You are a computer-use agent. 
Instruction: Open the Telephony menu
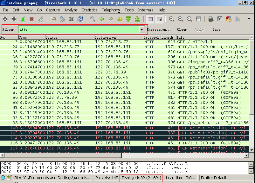[111, 10]
